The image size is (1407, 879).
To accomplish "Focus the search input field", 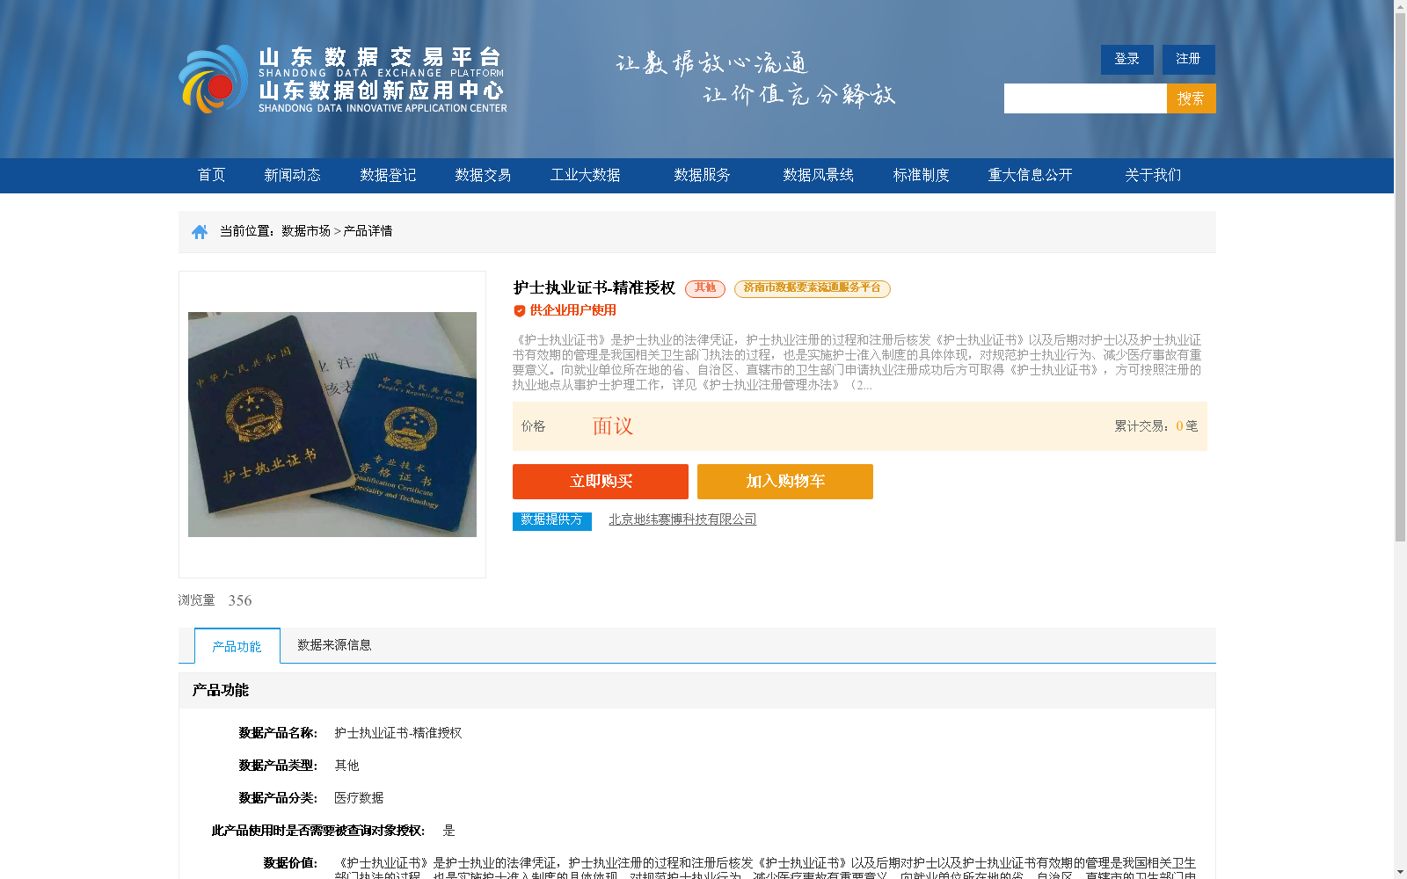I will point(1085,98).
